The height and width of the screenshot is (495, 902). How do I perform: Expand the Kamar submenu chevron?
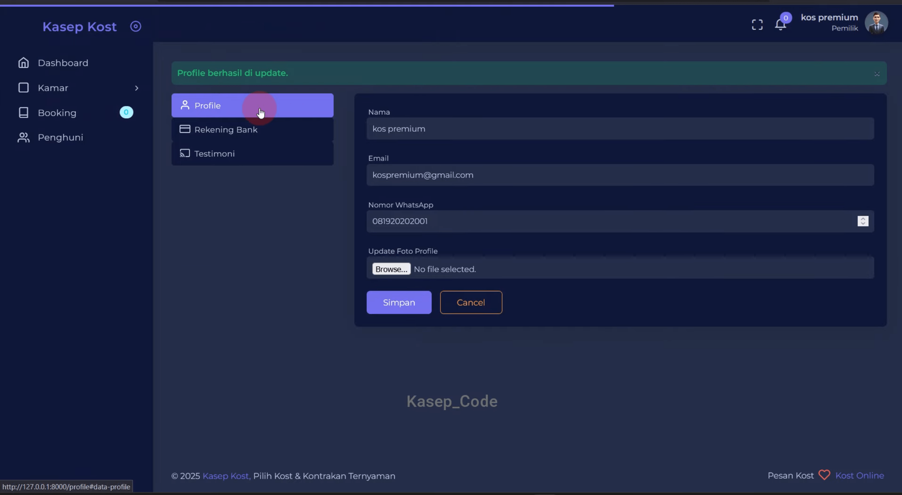pos(137,88)
